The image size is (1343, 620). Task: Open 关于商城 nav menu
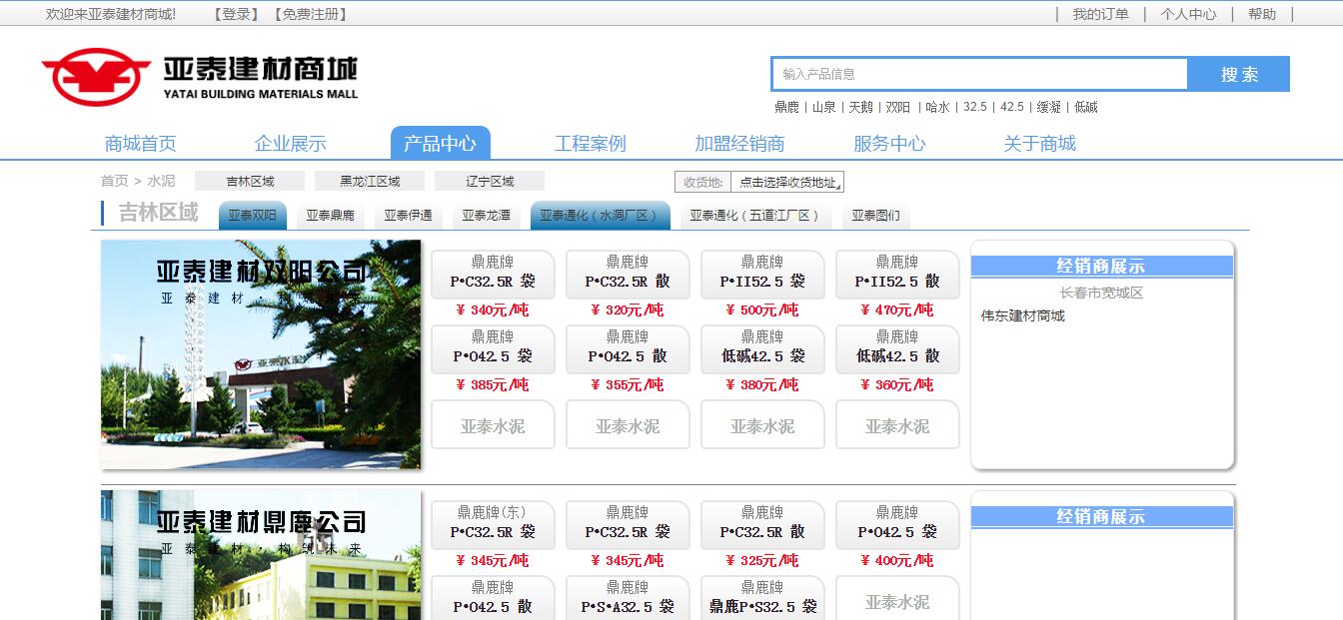(1039, 143)
